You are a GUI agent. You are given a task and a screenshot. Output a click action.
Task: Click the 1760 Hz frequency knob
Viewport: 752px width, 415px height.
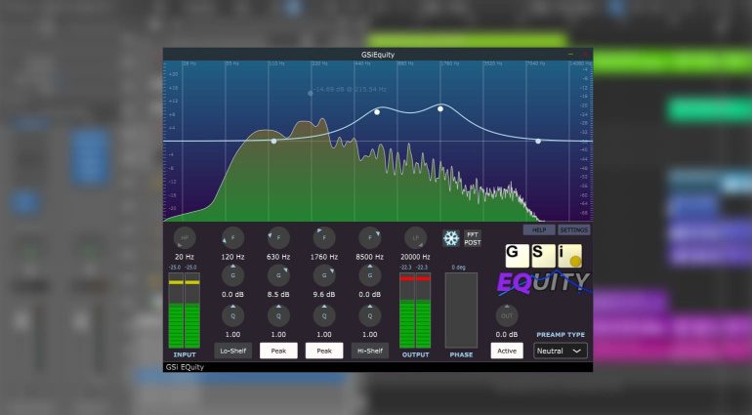tap(323, 236)
